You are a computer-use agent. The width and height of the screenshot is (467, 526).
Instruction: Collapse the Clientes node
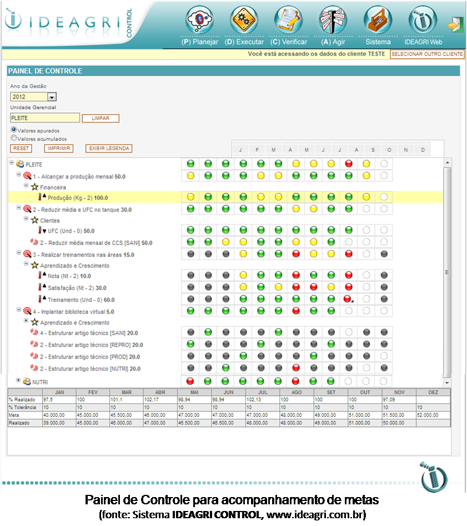point(26,219)
